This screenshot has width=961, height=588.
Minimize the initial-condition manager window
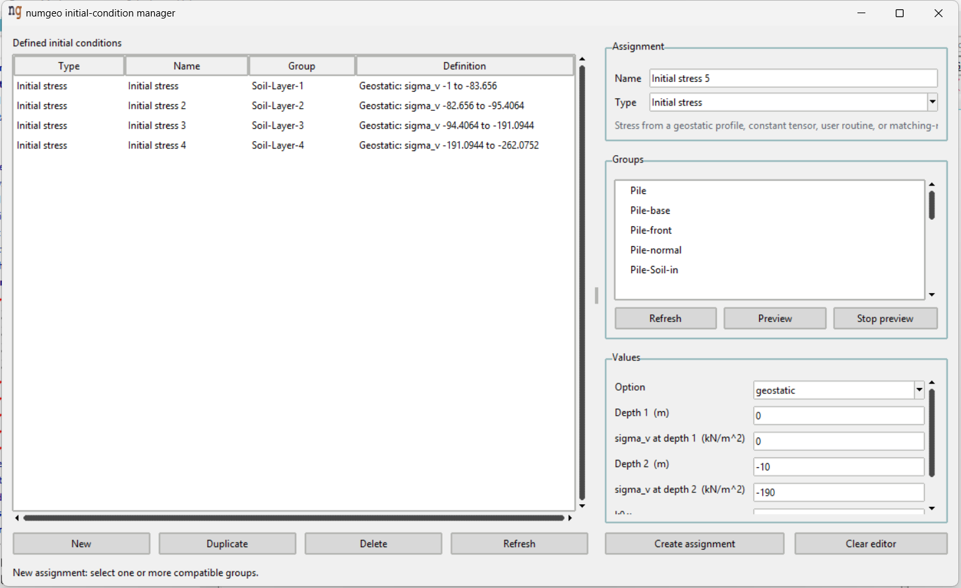coord(861,13)
